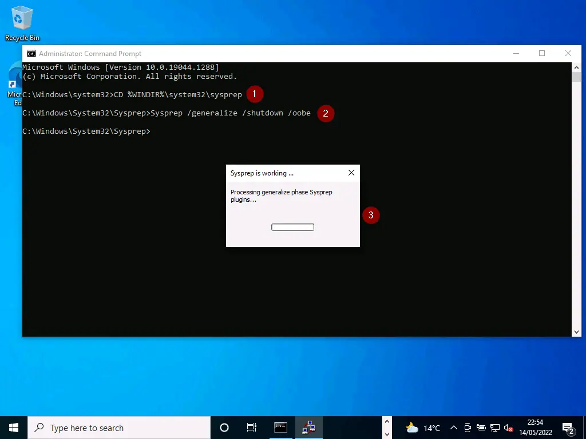Open the clock showing 22:54 14/05/2022

click(x=535, y=428)
